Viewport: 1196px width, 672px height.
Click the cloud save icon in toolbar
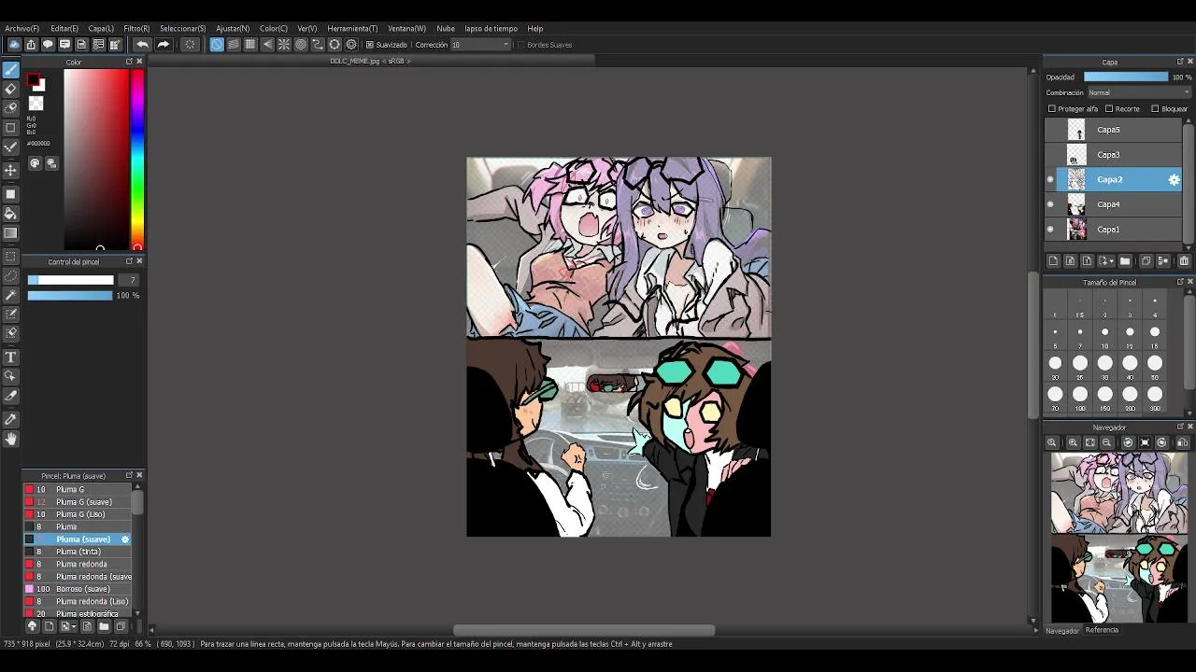[x=14, y=45]
